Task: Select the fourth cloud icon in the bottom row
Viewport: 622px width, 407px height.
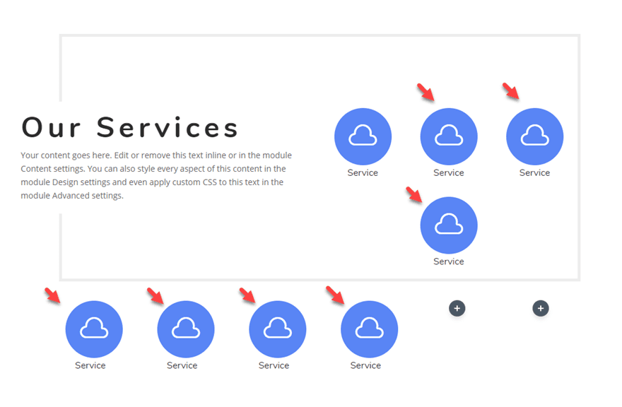Action: [369, 329]
